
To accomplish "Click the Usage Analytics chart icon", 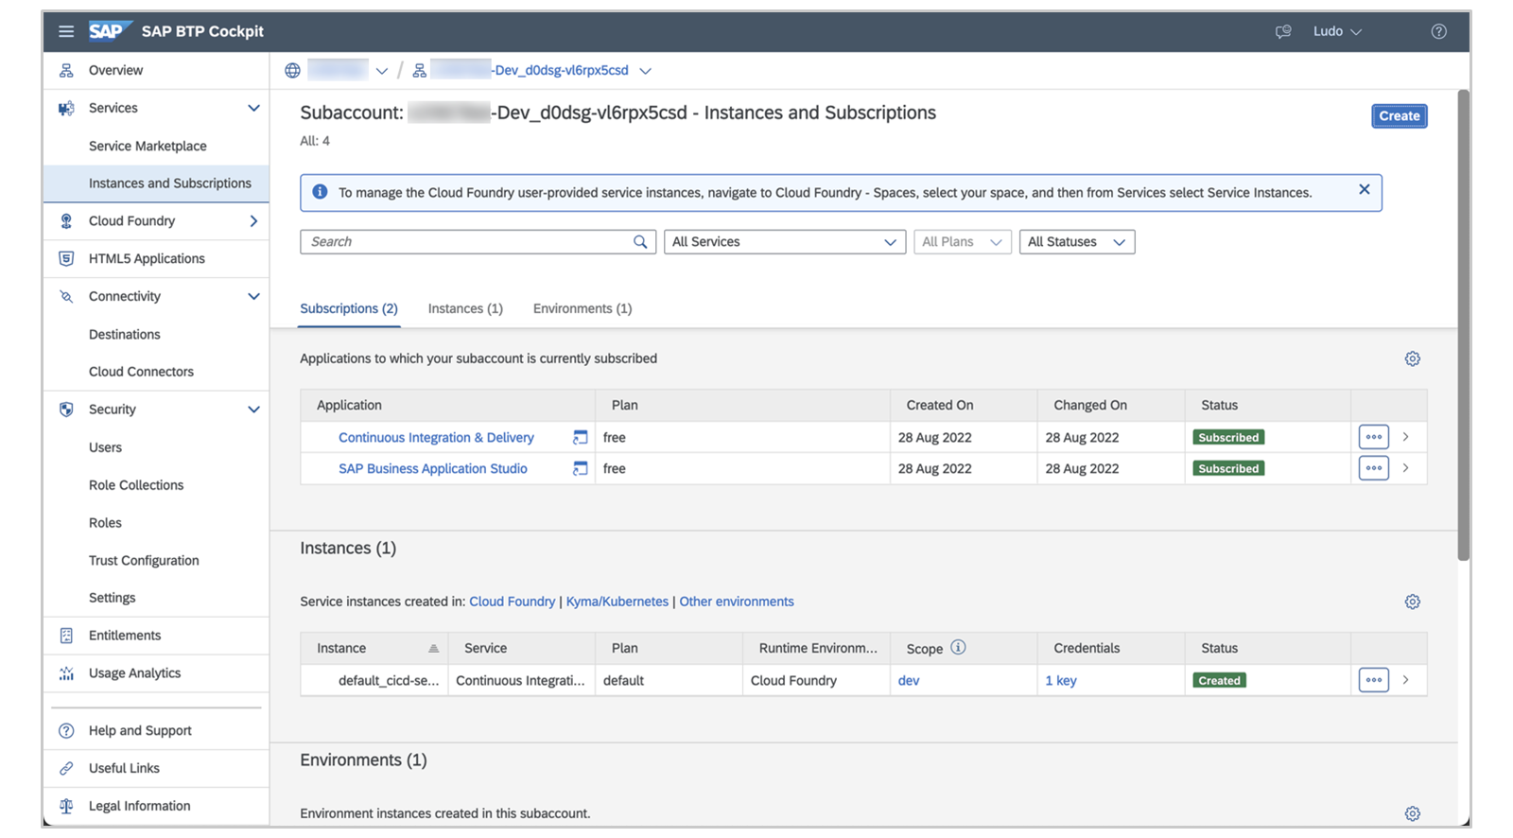I will point(66,673).
